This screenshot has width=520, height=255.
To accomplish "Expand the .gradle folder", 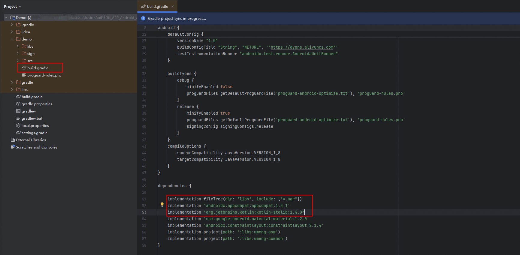I will (12, 25).
